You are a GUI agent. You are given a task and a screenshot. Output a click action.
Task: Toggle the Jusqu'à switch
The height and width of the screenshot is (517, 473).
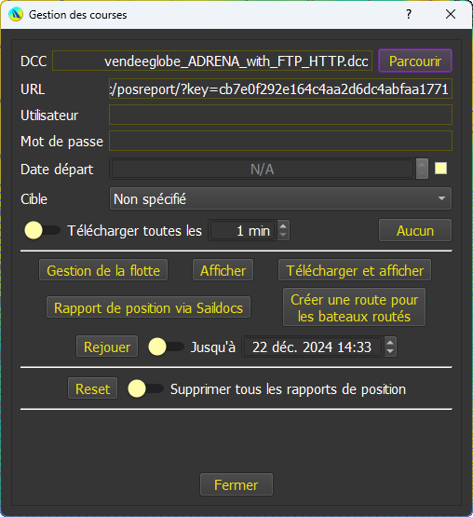pos(166,347)
